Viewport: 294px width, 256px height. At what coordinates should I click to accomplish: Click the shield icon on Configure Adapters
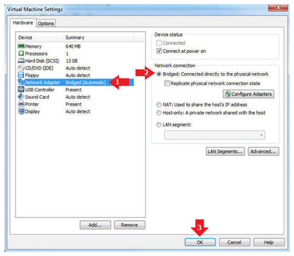coord(228,94)
